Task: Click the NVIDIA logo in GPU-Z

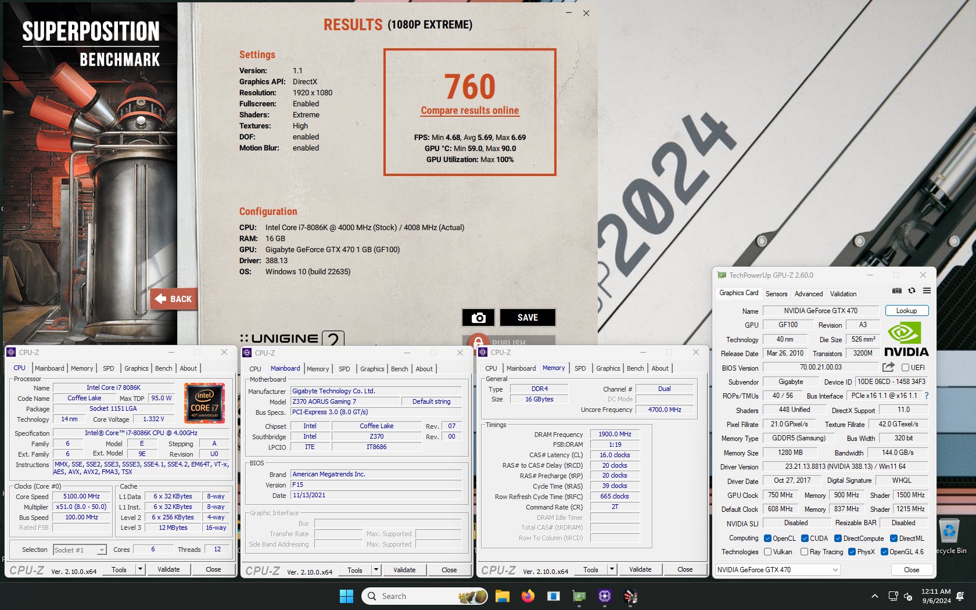Action: (906, 339)
